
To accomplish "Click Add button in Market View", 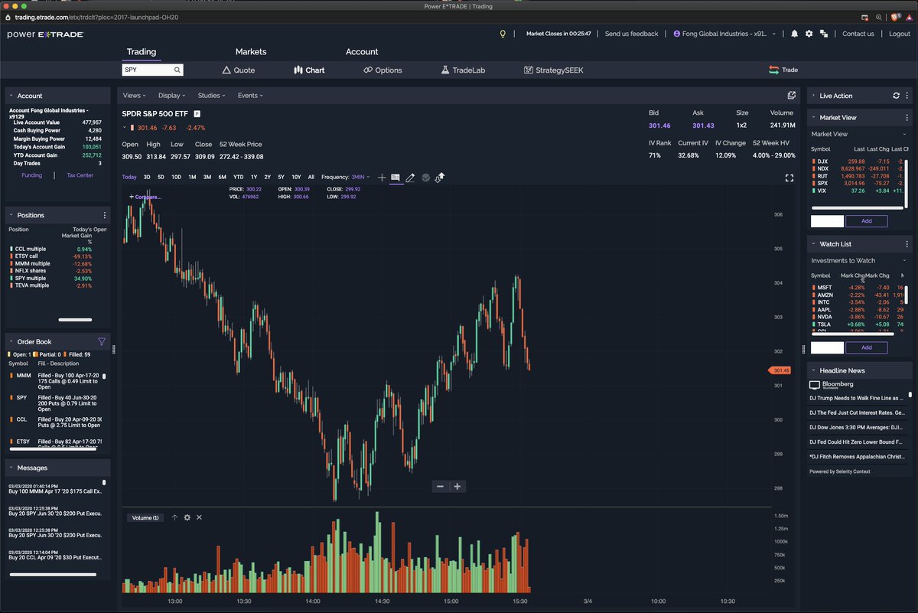I will coord(866,220).
